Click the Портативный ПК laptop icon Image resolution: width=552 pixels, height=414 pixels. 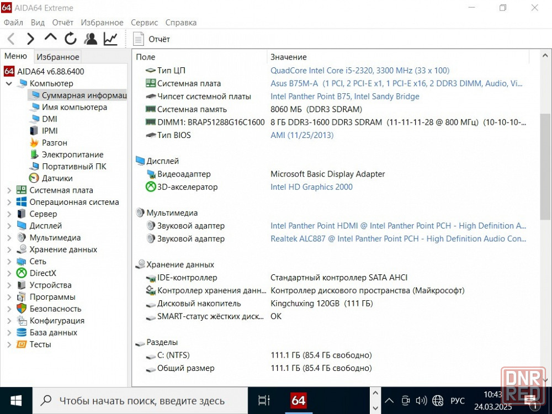34,166
